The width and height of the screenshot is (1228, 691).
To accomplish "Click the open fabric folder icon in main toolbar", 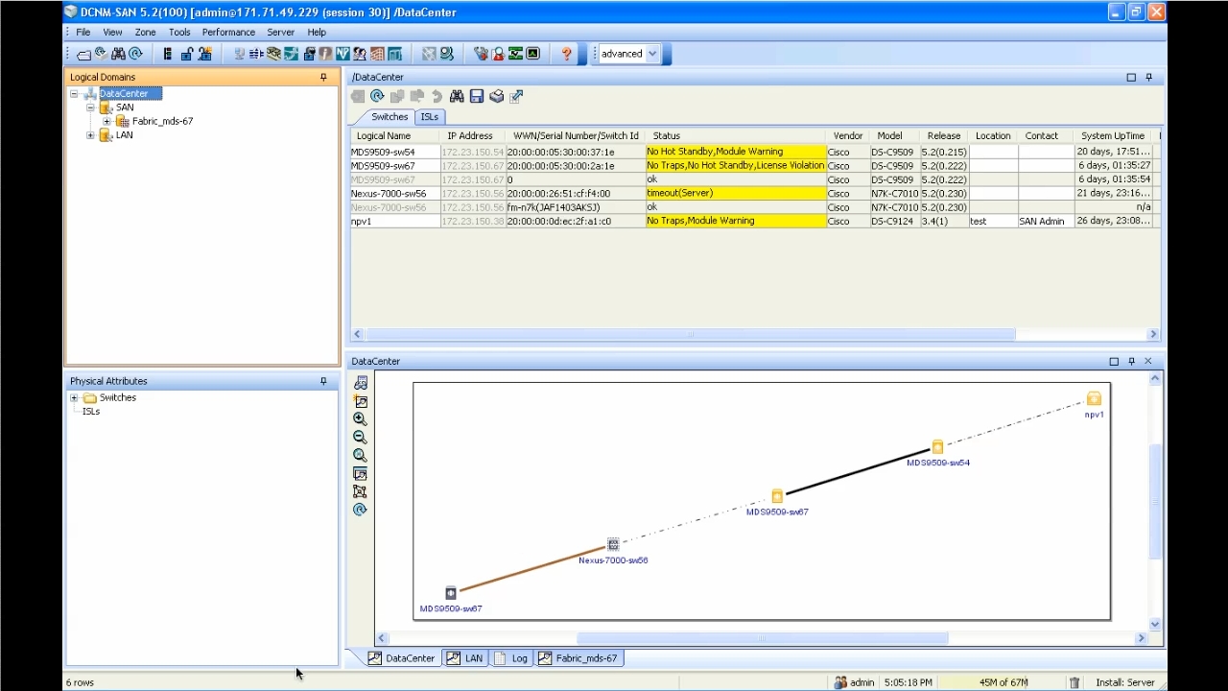I will coord(83,55).
